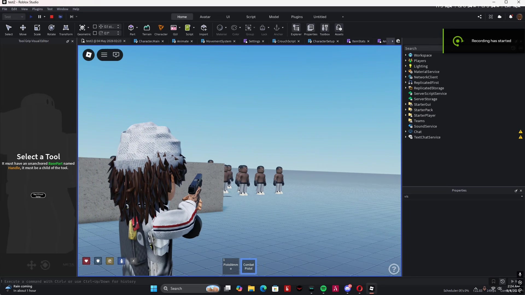Expand the Lighting tree node
The width and height of the screenshot is (525, 295).
[x=406, y=66]
